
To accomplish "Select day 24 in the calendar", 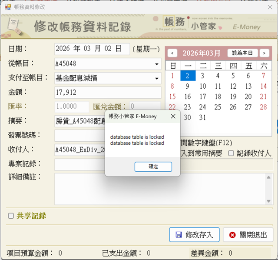I will coord(203,107).
